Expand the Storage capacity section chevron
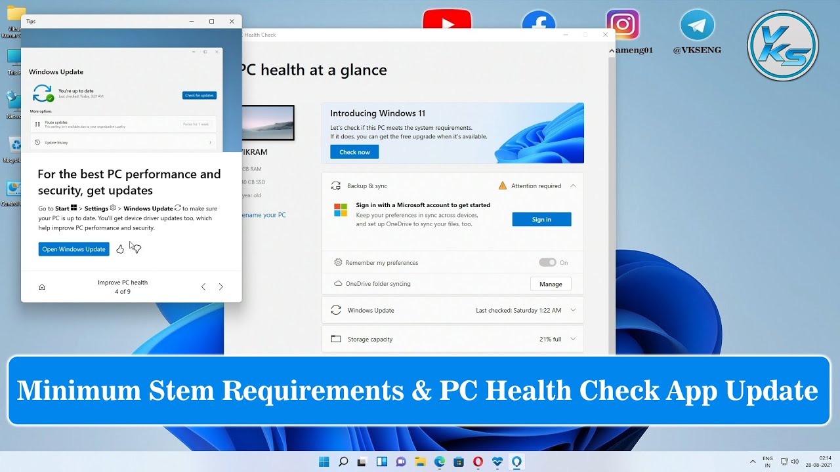 point(573,339)
